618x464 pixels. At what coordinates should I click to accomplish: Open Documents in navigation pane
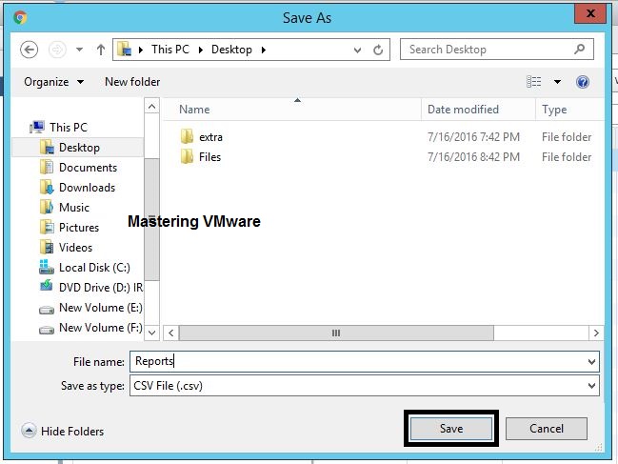click(88, 168)
